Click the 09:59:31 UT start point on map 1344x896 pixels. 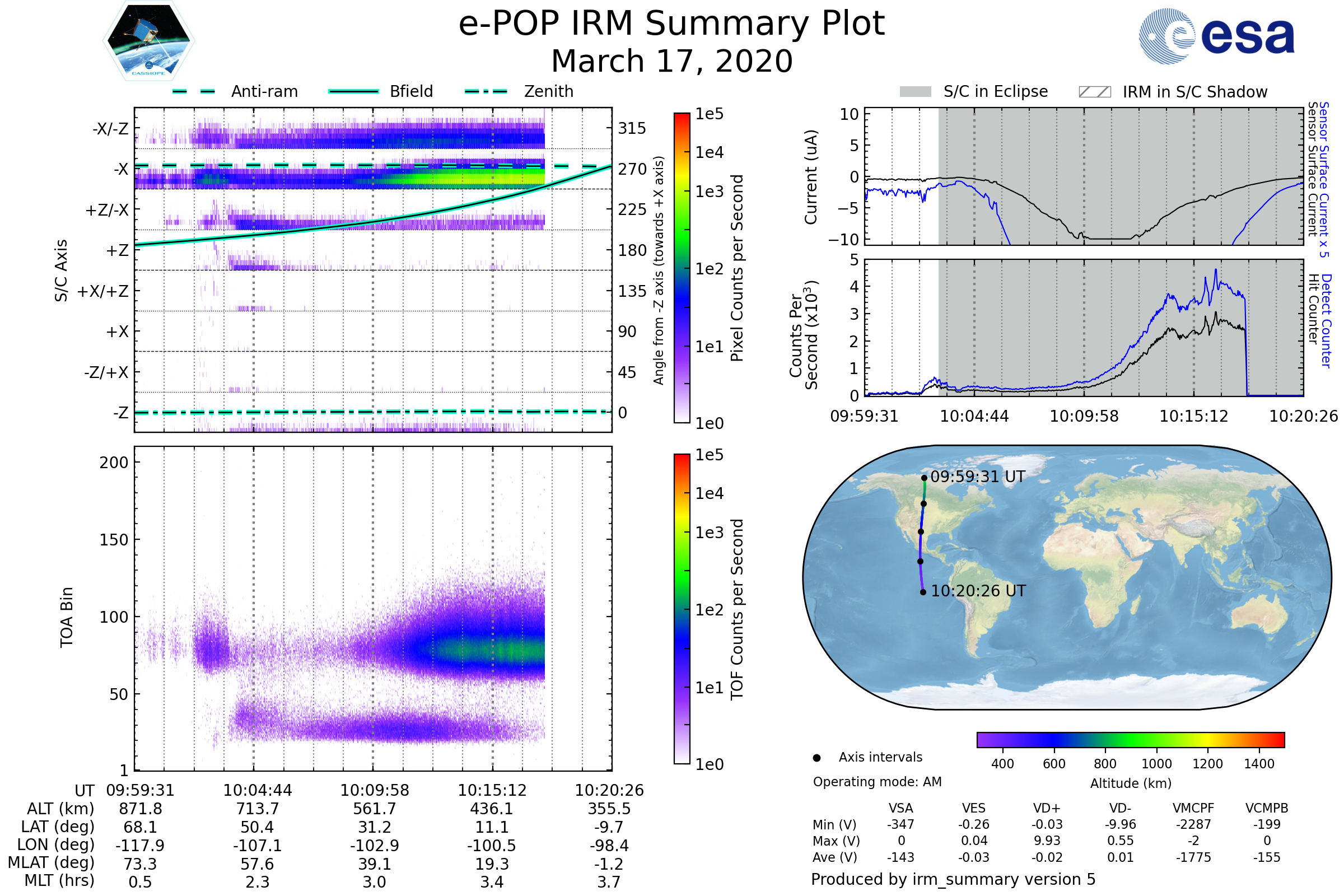924,478
